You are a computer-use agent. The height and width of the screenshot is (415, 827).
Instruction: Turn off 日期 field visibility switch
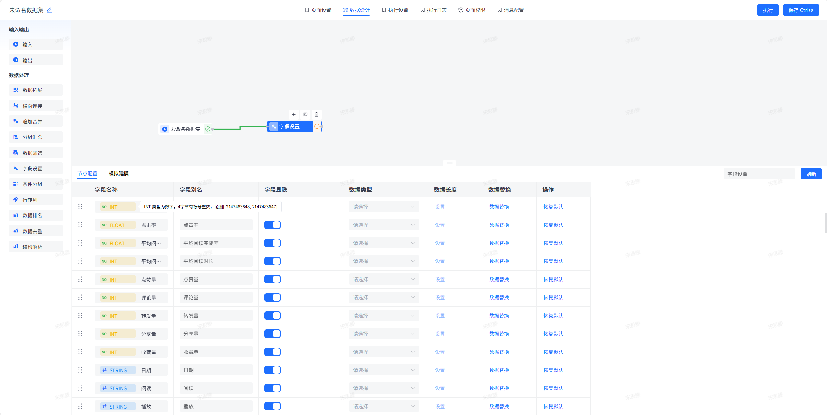[x=272, y=370]
